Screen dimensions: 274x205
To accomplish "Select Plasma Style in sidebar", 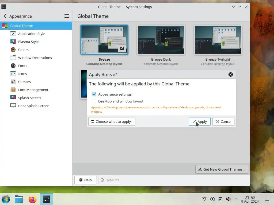I will 36,42.
